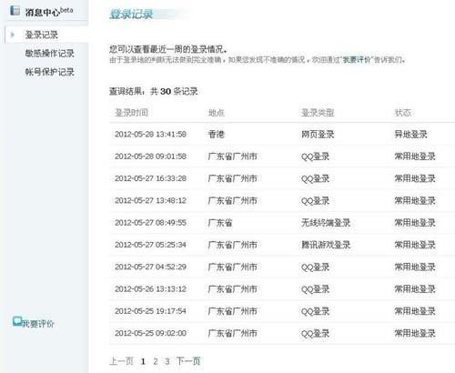Viewport: 455px width, 373px height.
Task: Select the 腾讯游戏登录 record row
Action: click(282, 245)
